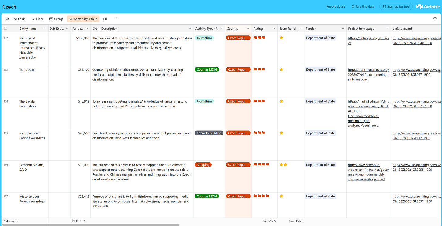Open the Filter menu
The image size is (442, 226).
tap(37, 19)
